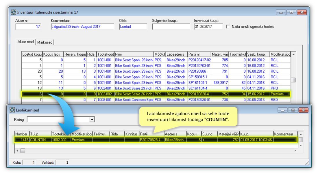Click the Bike Scott Scale 29 inch cell
Viewport: 318px width, 174px height.
pyautogui.click(x=134, y=88)
